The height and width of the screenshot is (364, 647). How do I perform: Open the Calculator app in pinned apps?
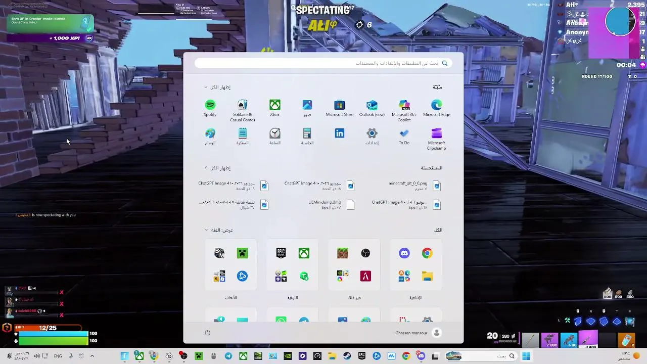coord(307,136)
